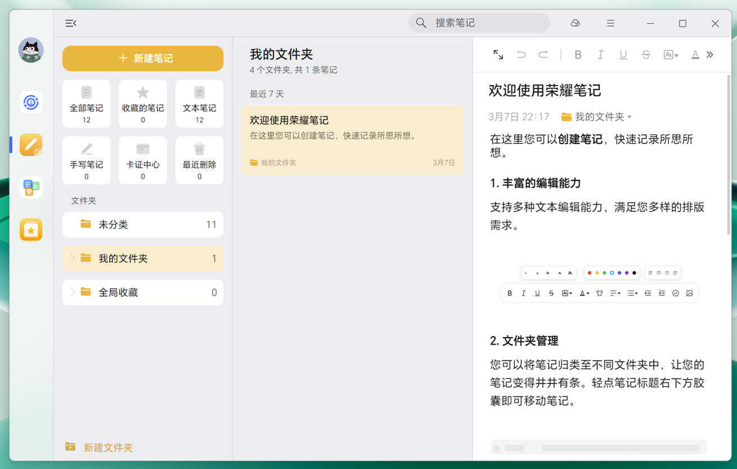The image size is (737, 469).
Task: Undo the last edit
Action: coord(521,55)
